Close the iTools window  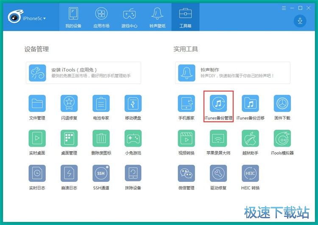click(309, 8)
